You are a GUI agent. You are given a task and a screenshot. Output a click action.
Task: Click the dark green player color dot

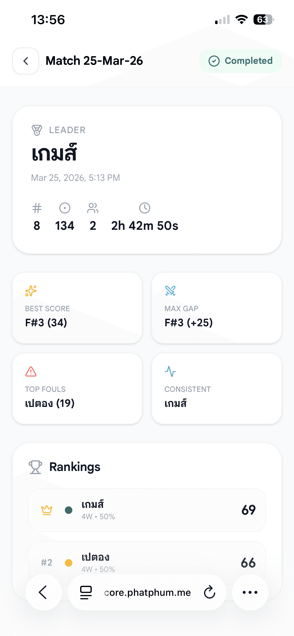69,510
